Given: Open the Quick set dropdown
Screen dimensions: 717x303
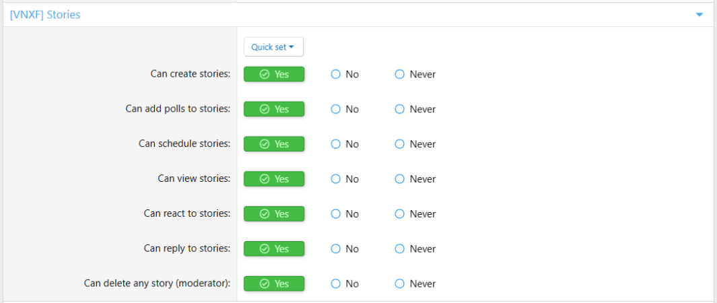Looking at the screenshot, I should pyautogui.click(x=273, y=47).
